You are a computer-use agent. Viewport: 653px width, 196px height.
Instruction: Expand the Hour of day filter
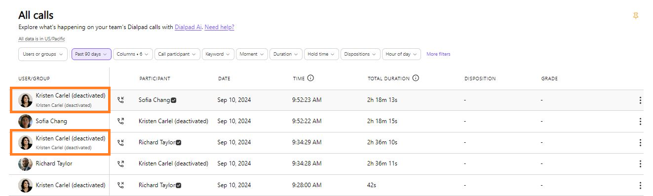pyautogui.click(x=401, y=54)
